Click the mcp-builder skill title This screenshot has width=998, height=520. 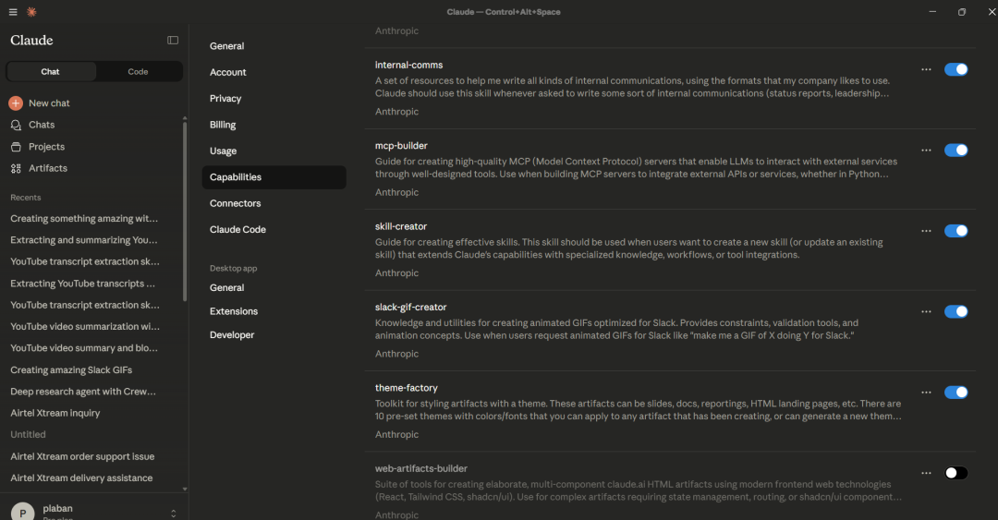[x=401, y=146]
